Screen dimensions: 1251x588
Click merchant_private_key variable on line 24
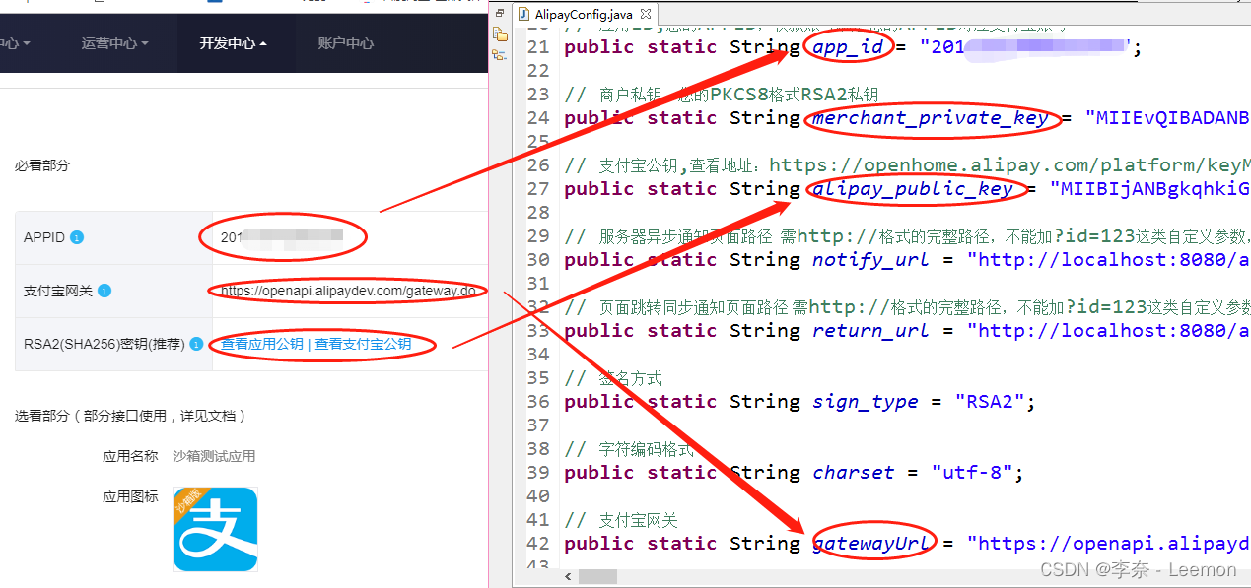[931, 118]
